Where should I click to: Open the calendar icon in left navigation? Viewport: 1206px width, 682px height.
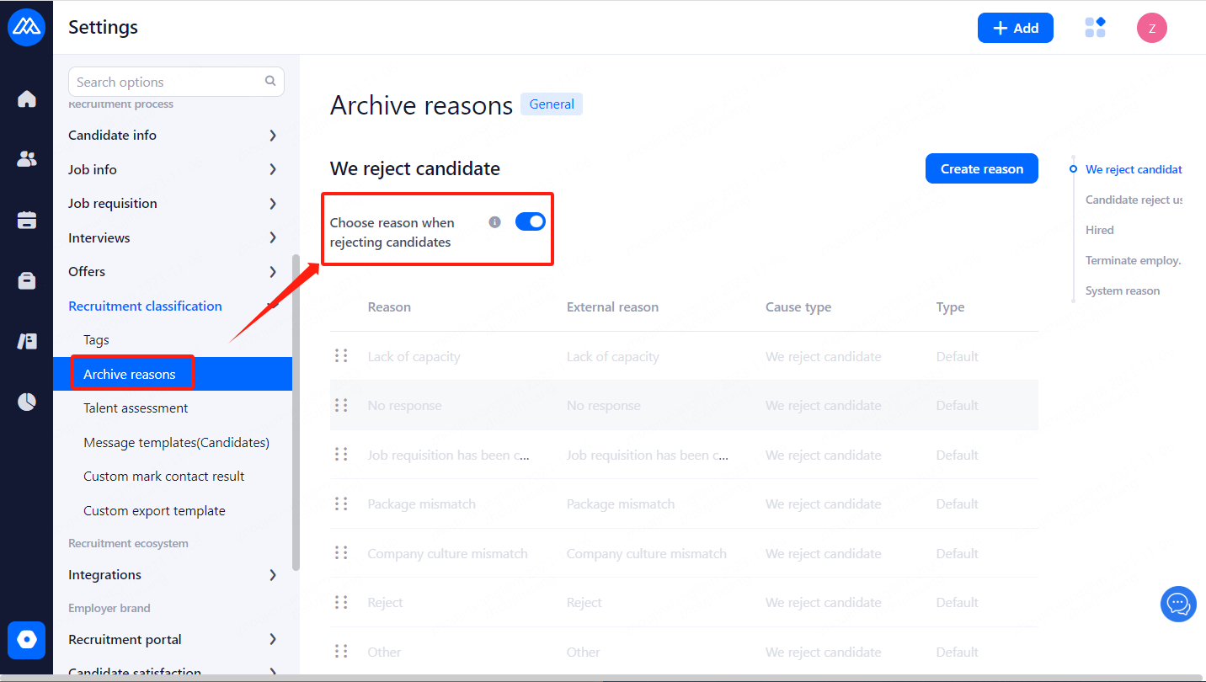pyautogui.click(x=27, y=221)
